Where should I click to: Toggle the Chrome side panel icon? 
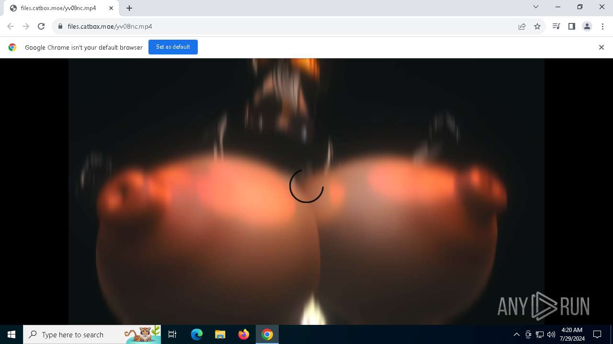(x=571, y=26)
